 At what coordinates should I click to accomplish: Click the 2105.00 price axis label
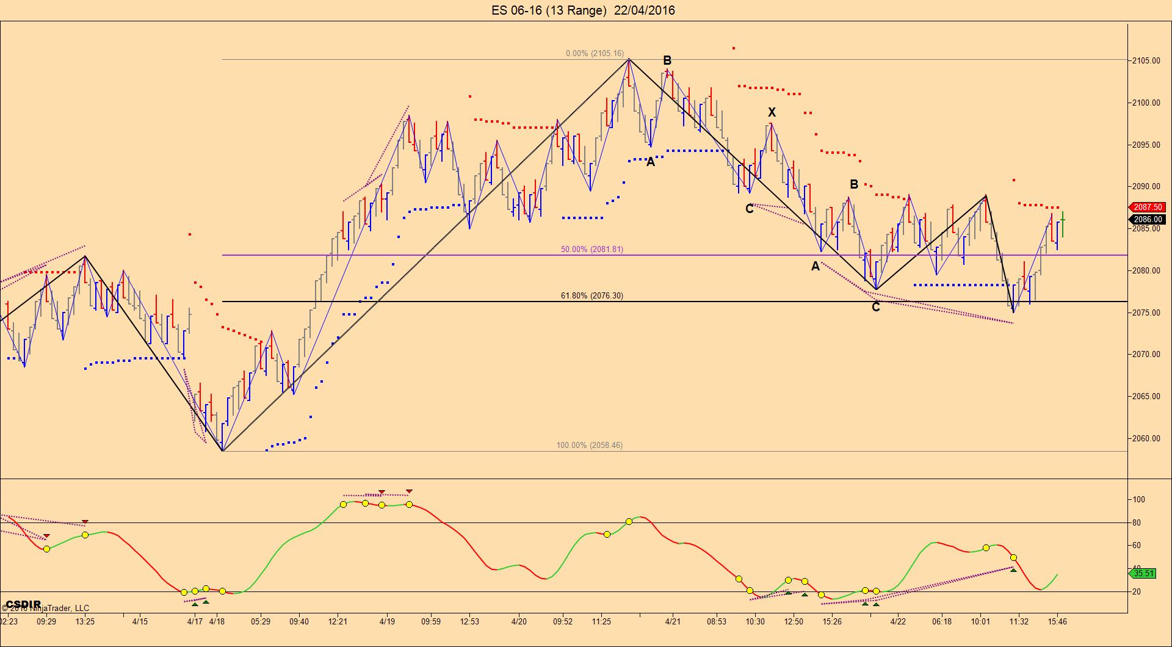coord(1147,61)
